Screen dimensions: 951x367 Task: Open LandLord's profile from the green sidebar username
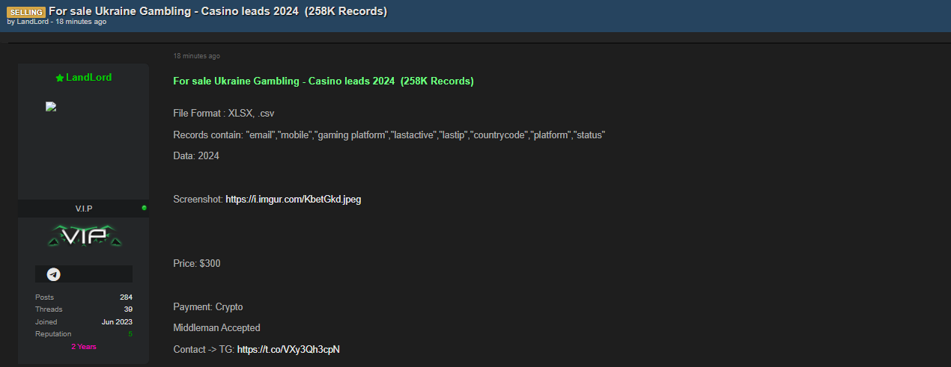[x=88, y=78]
